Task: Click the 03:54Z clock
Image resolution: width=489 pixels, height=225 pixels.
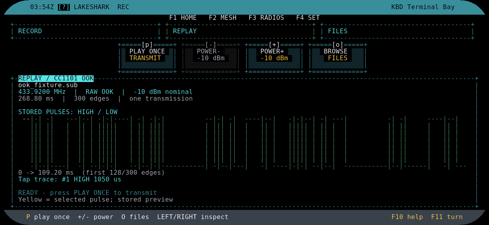Action: tap(42, 7)
